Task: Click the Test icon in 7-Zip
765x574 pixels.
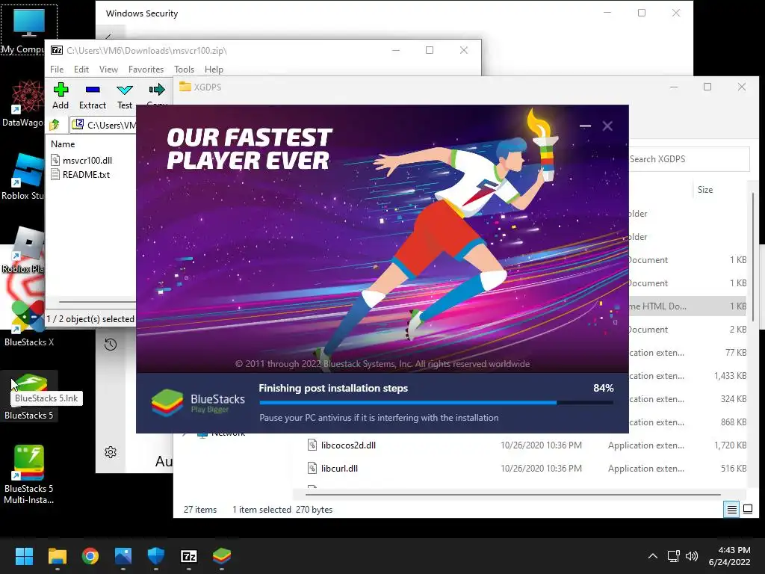Action: click(x=125, y=96)
